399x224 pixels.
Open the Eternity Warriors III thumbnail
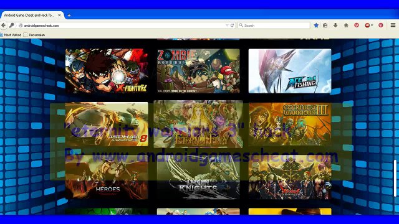coord(290,124)
